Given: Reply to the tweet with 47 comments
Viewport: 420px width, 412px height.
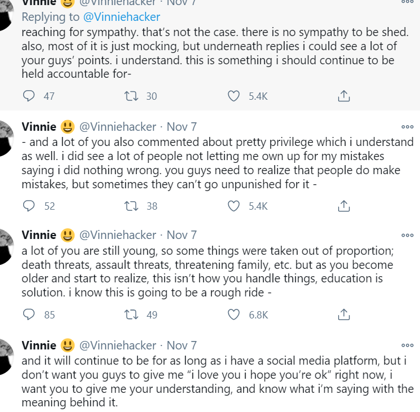Looking at the screenshot, I should (29, 96).
